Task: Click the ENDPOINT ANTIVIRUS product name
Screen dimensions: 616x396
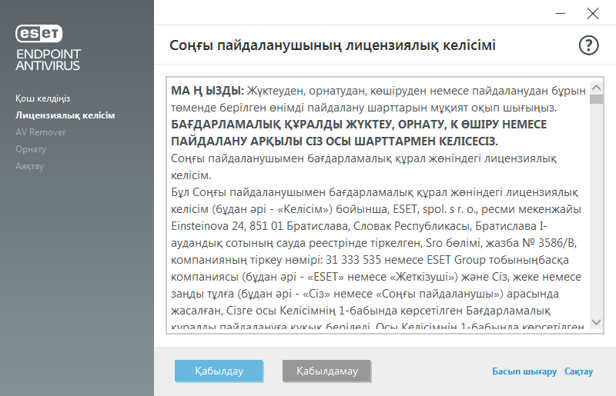Action: coord(48,60)
